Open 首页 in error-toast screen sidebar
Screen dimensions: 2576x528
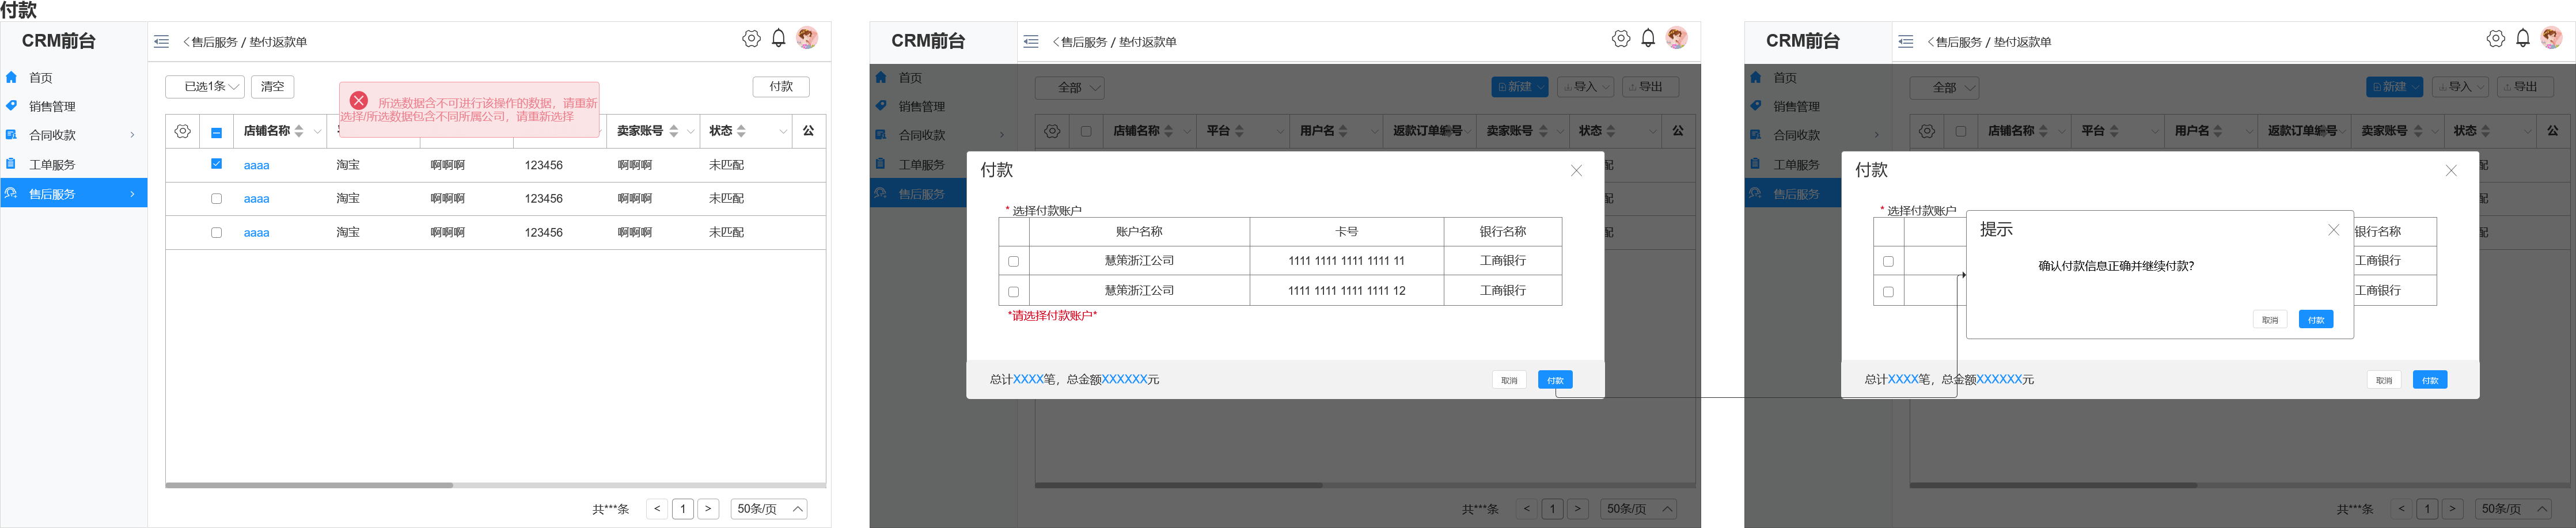(41, 78)
